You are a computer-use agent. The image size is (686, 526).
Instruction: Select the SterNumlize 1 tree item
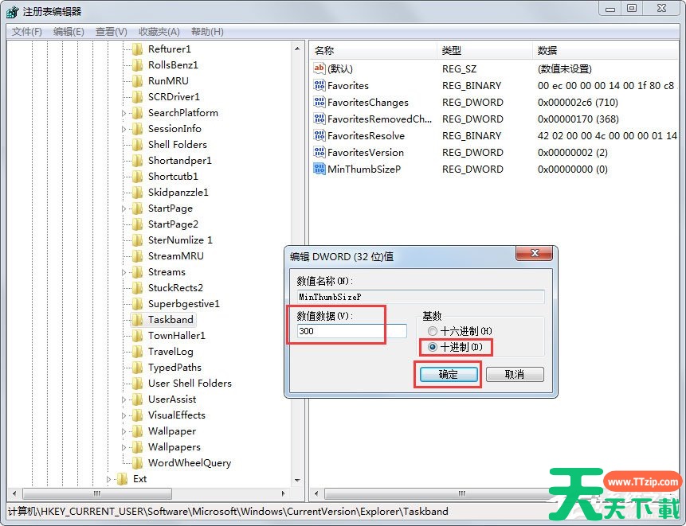point(180,240)
